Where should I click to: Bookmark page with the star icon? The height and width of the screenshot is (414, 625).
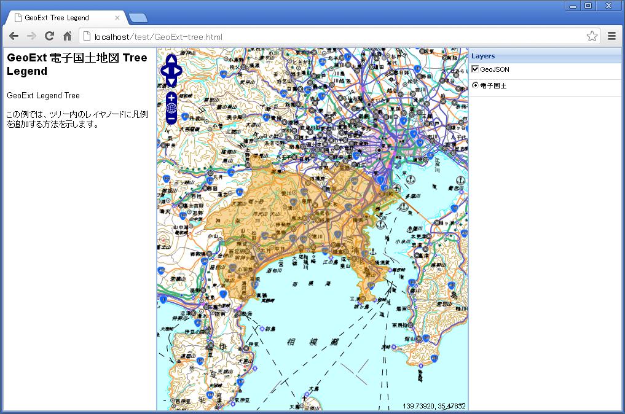(x=592, y=36)
